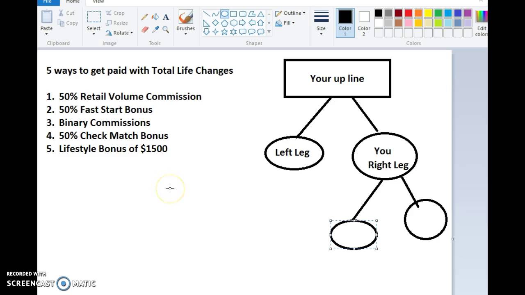
Task: Click the Resize button
Action: pyautogui.click(x=117, y=23)
